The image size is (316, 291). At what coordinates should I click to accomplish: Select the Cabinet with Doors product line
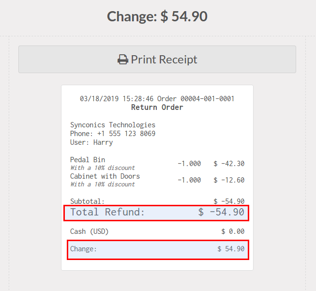105,176
